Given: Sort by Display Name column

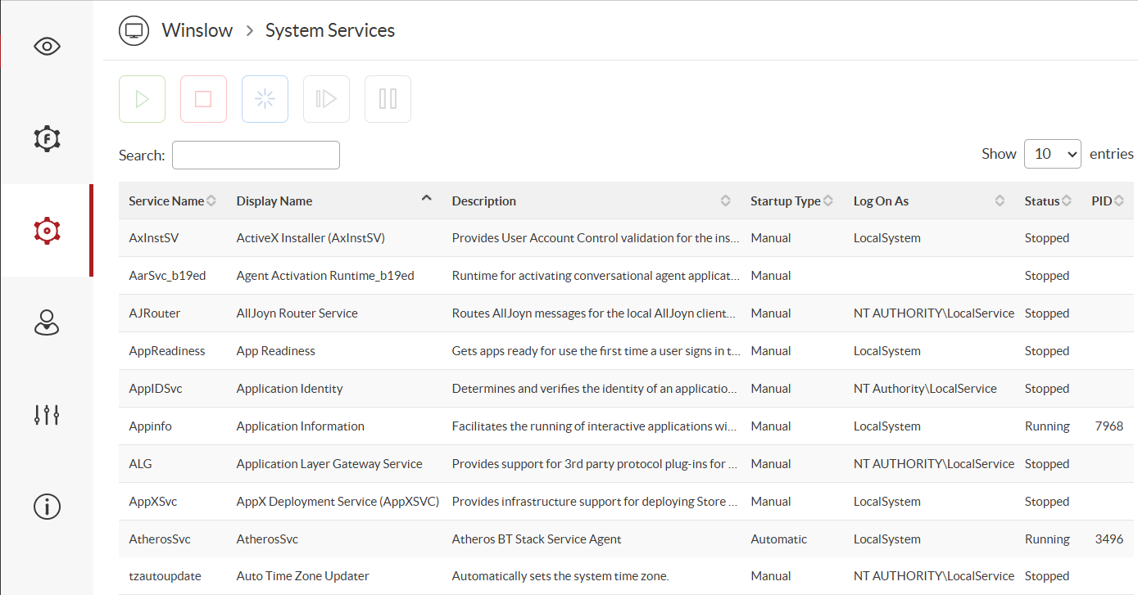Looking at the screenshot, I should click(334, 201).
